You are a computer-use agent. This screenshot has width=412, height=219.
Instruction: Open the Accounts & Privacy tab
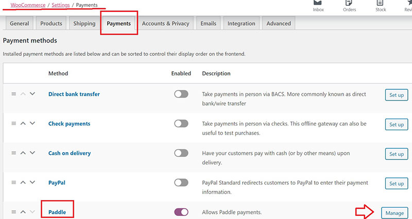[165, 24]
